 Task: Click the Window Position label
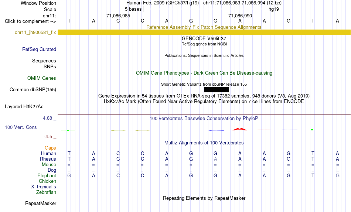38,3
